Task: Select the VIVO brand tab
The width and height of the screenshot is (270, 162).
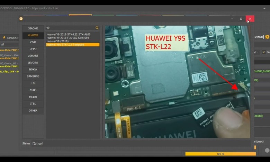Action: pyautogui.click(x=33, y=42)
